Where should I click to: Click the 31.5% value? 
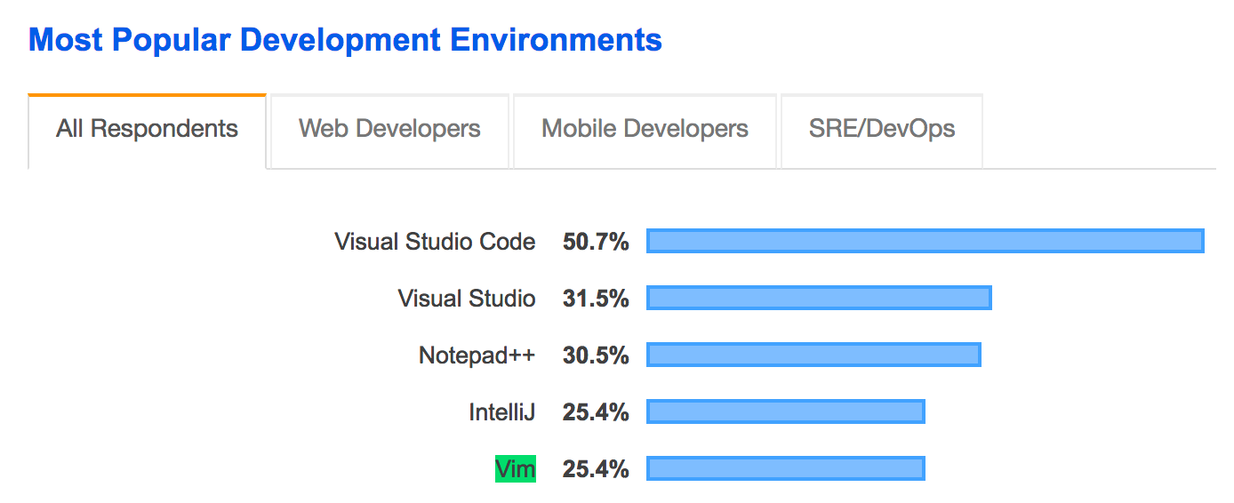[x=596, y=299]
